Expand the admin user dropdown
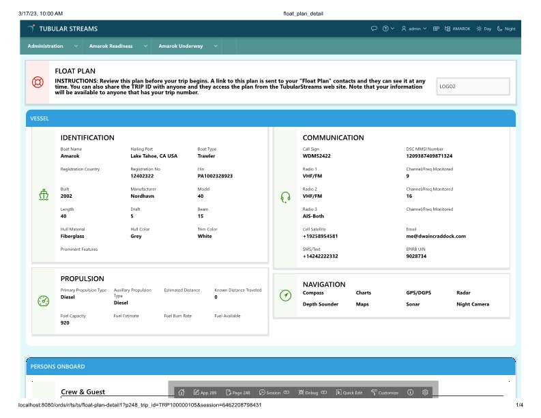541x418 pixels. click(x=414, y=29)
